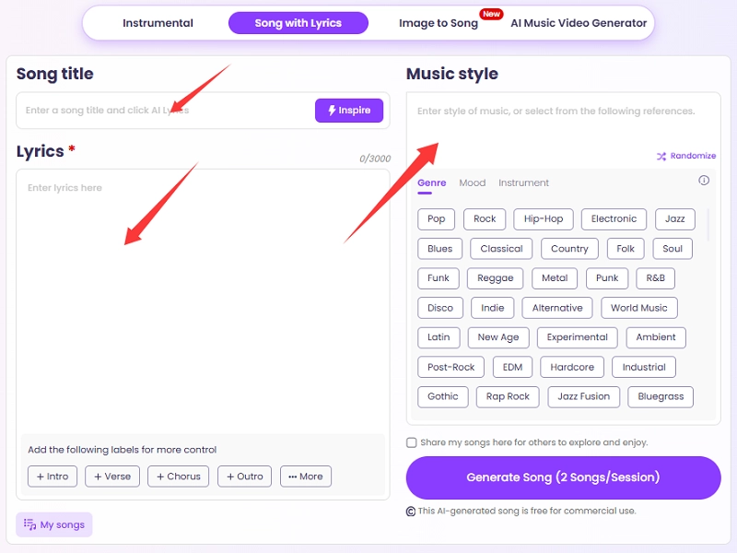737x553 pixels.
Task: Switch to the Instrumental tab
Action: pyautogui.click(x=158, y=23)
